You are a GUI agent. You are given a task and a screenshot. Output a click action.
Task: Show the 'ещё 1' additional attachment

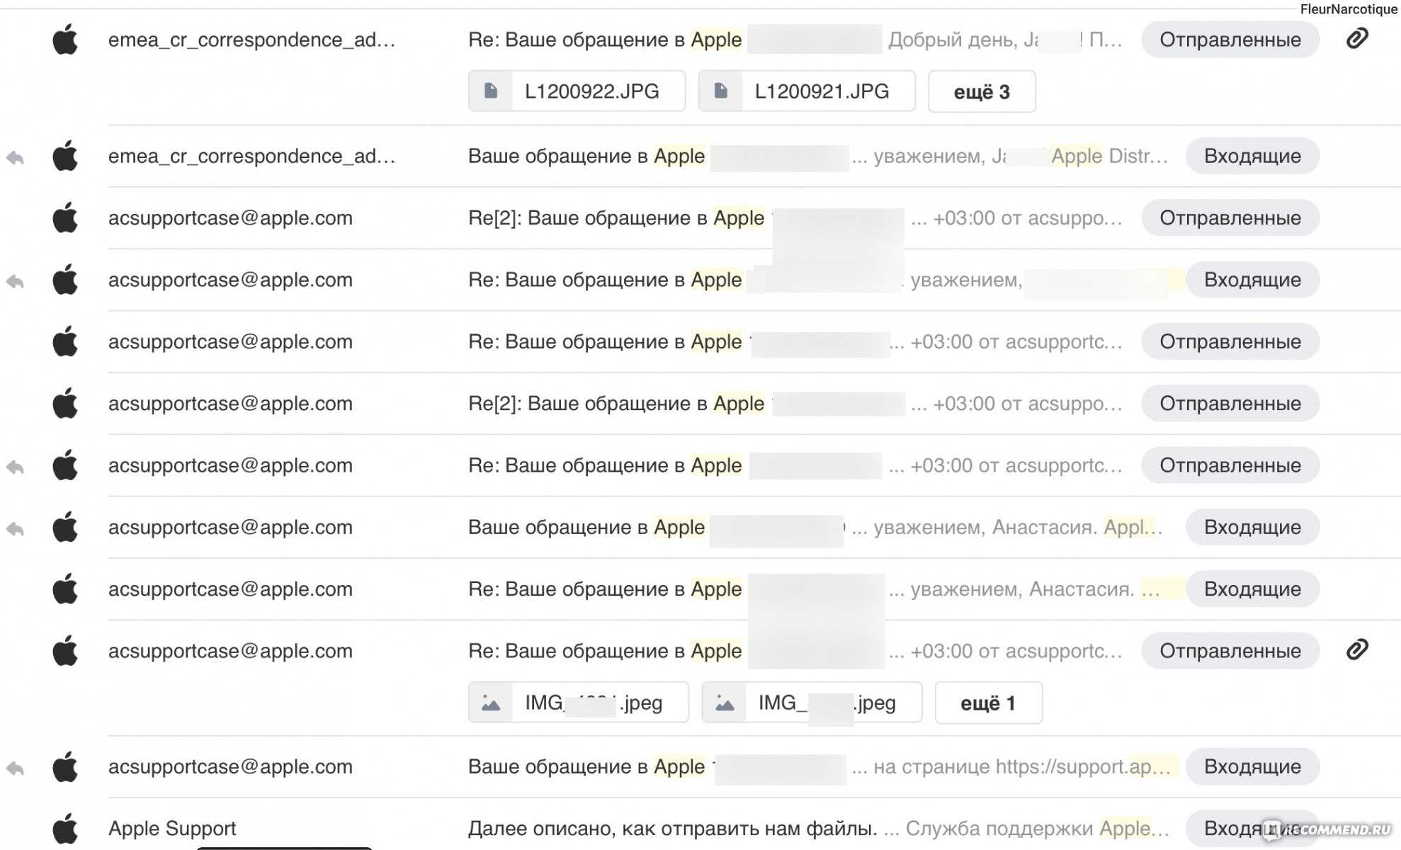[988, 703]
